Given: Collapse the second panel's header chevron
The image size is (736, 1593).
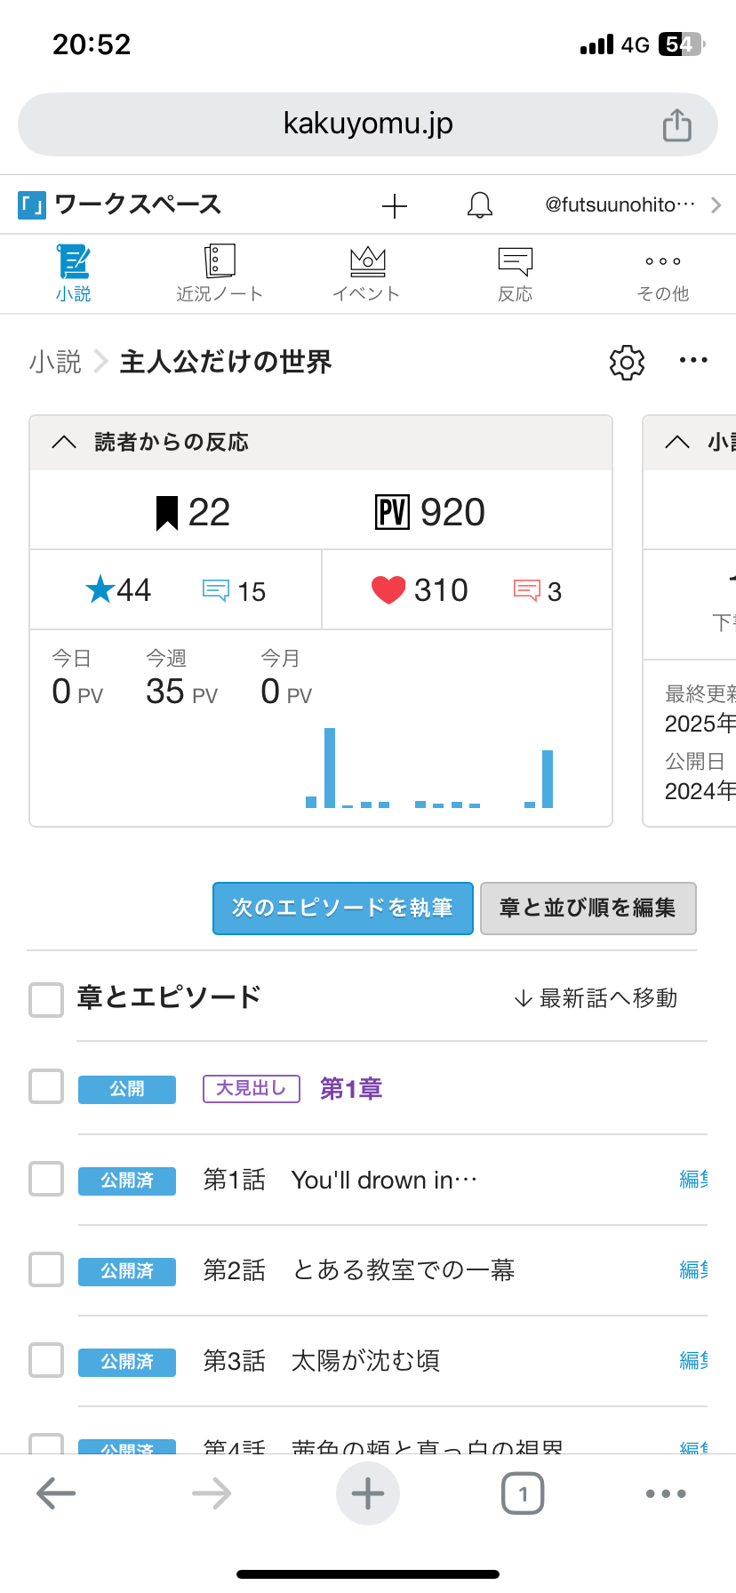Looking at the screenshot, I should point(677,442).
